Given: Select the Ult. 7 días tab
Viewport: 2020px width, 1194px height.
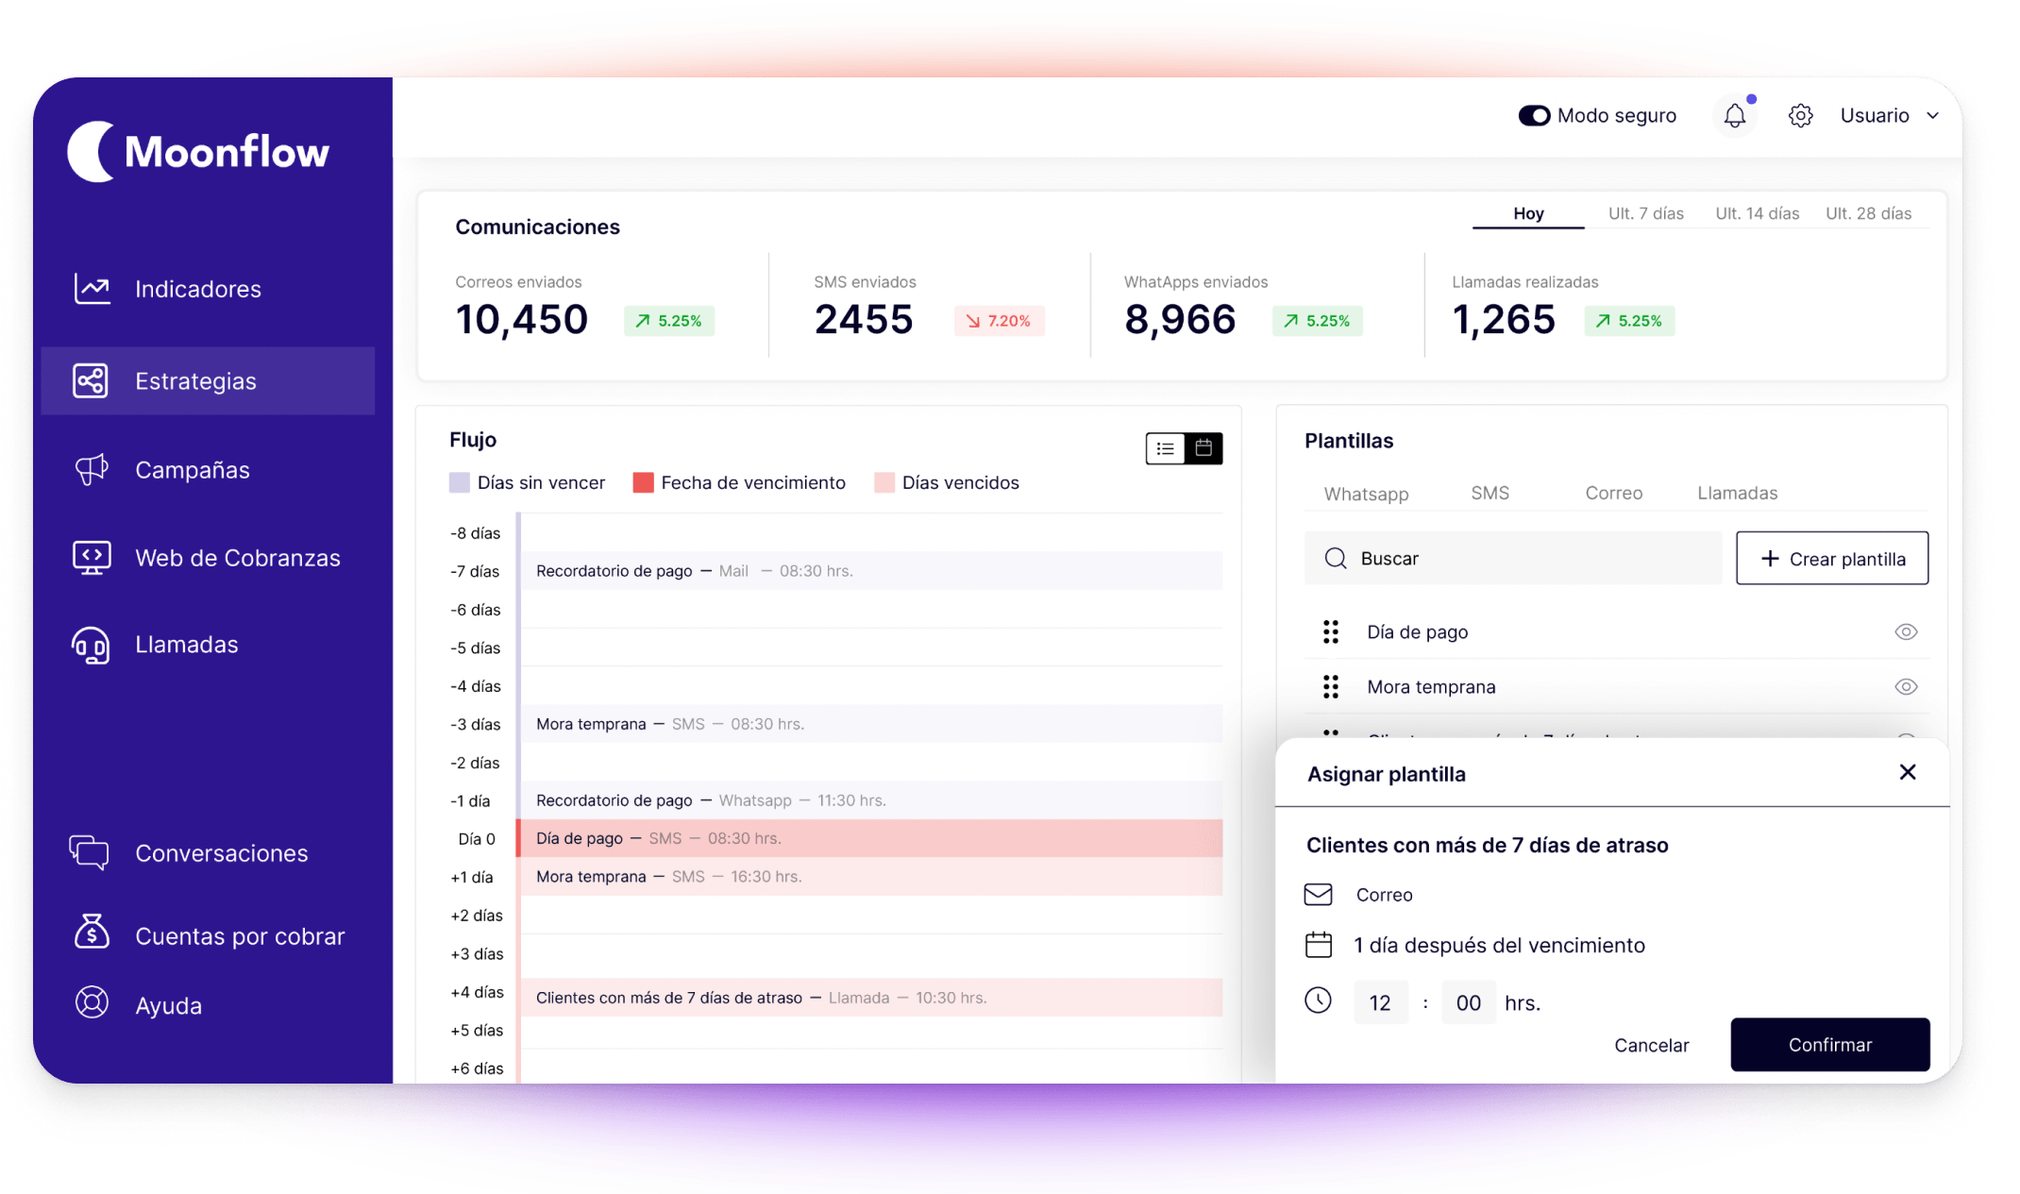Looking at the screenshot, I should pyautogui.click(x=1646, y=213).
